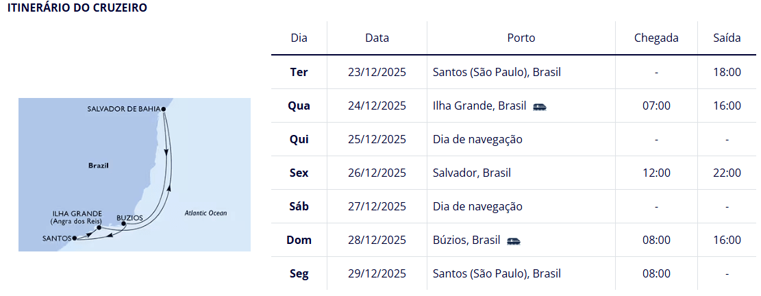Select the Ilha Grande port dot on map
This screenshot has height=296, width=761.
tap(99, 227)
